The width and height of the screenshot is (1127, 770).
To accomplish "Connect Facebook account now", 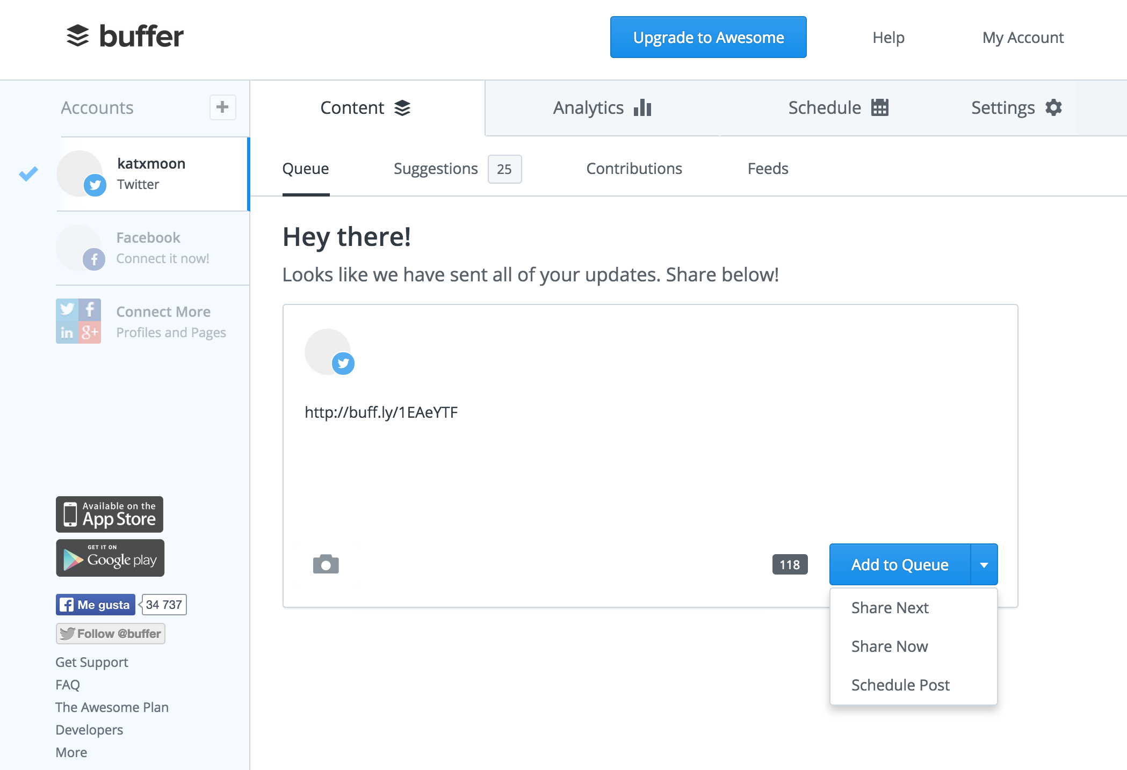I will [x=153, y=248].
